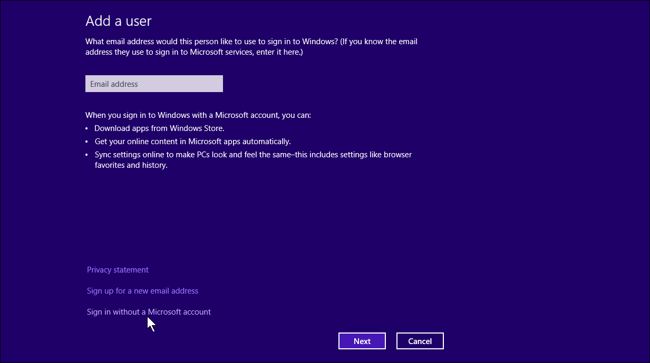The width and height of the screenshot is (650, 363).
Task: Click 'Get your online content' bullet text
Action: (x=192, y=142)
